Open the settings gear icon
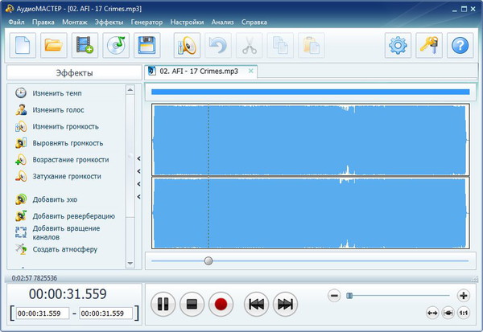 (x=398, y=46)
